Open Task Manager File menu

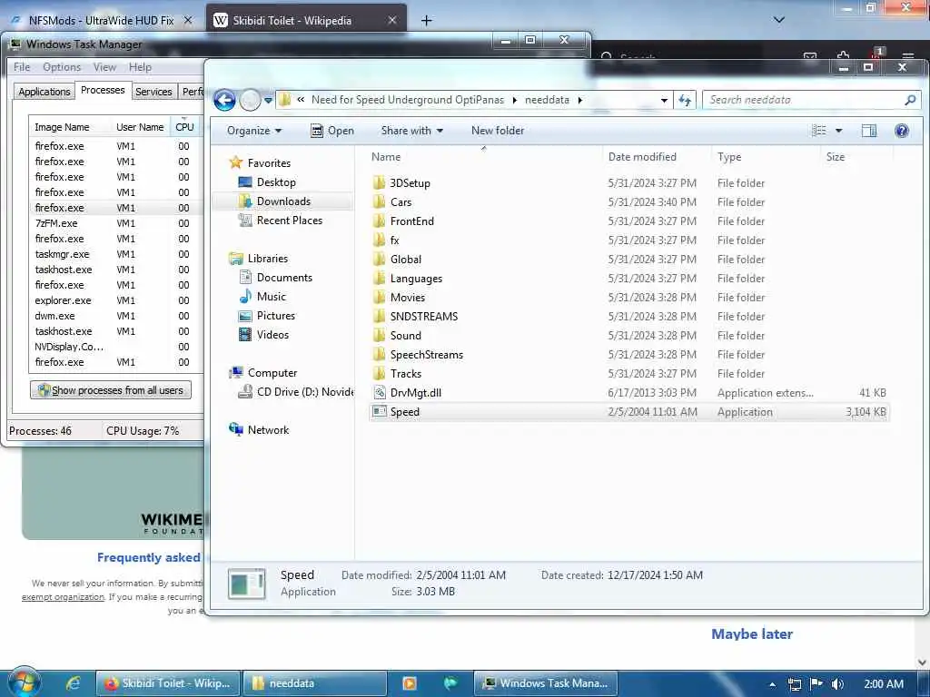(x=22, y=67)
